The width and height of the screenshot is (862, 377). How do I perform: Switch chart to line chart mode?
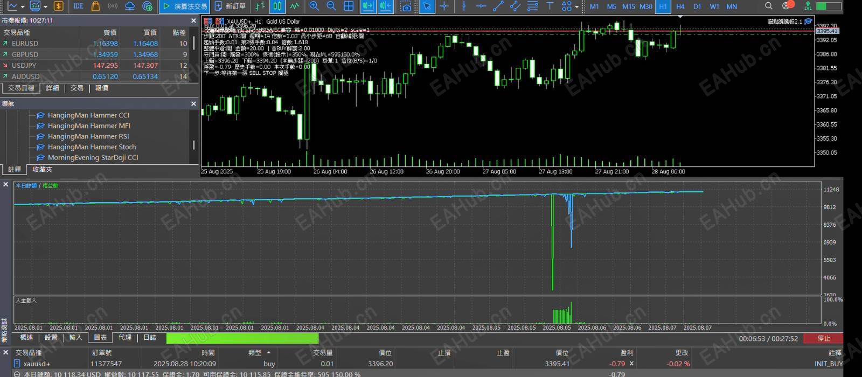[x=295, y=6]
